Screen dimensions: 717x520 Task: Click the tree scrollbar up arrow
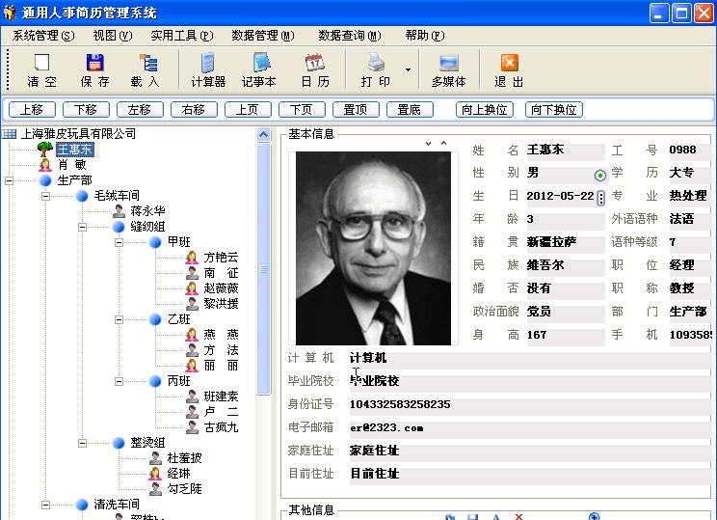[x=264, y=134]
